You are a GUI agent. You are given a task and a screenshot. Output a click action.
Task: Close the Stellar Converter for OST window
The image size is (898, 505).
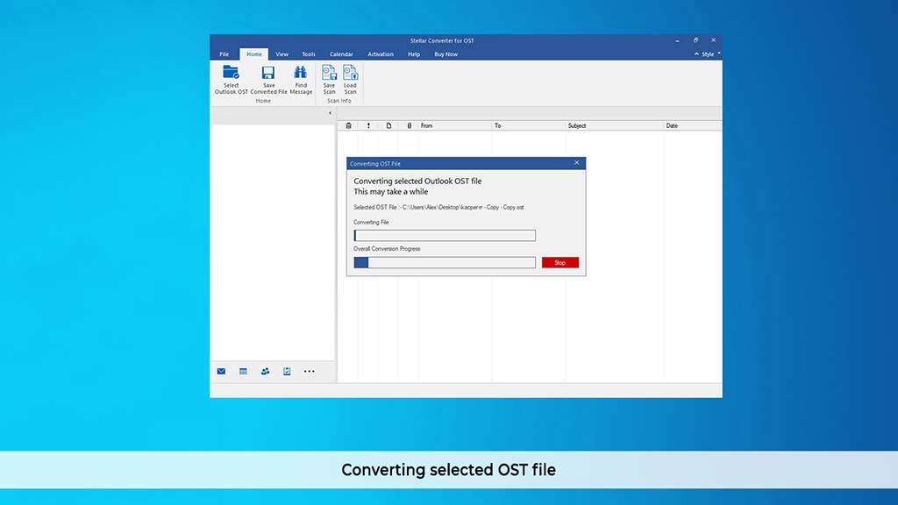(x=714, y=40)
